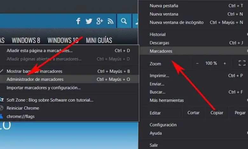Click the Copiar button

(217, 113)
